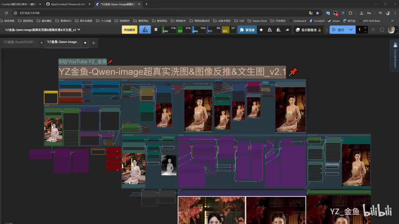Viewport: 399px width, 224px height.
Task: Click the CPU usage monitor showing 11%
Action: [x=169, y=30]
